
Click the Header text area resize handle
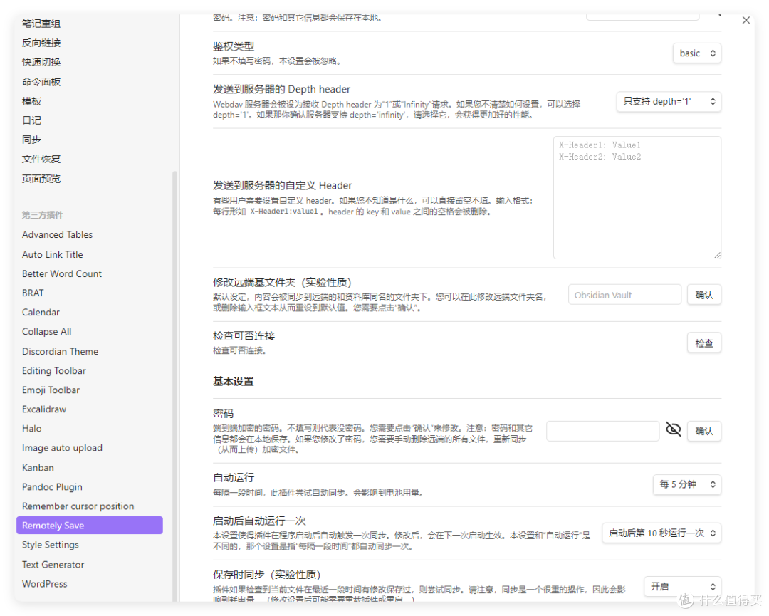[718, 255]
